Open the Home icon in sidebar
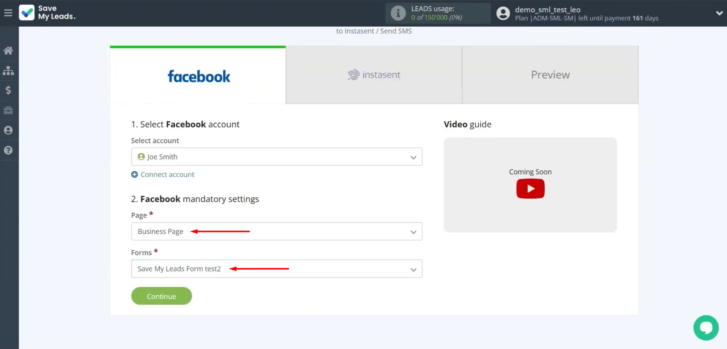The height and width of the screenshot is (349, 727). point(8,50)
